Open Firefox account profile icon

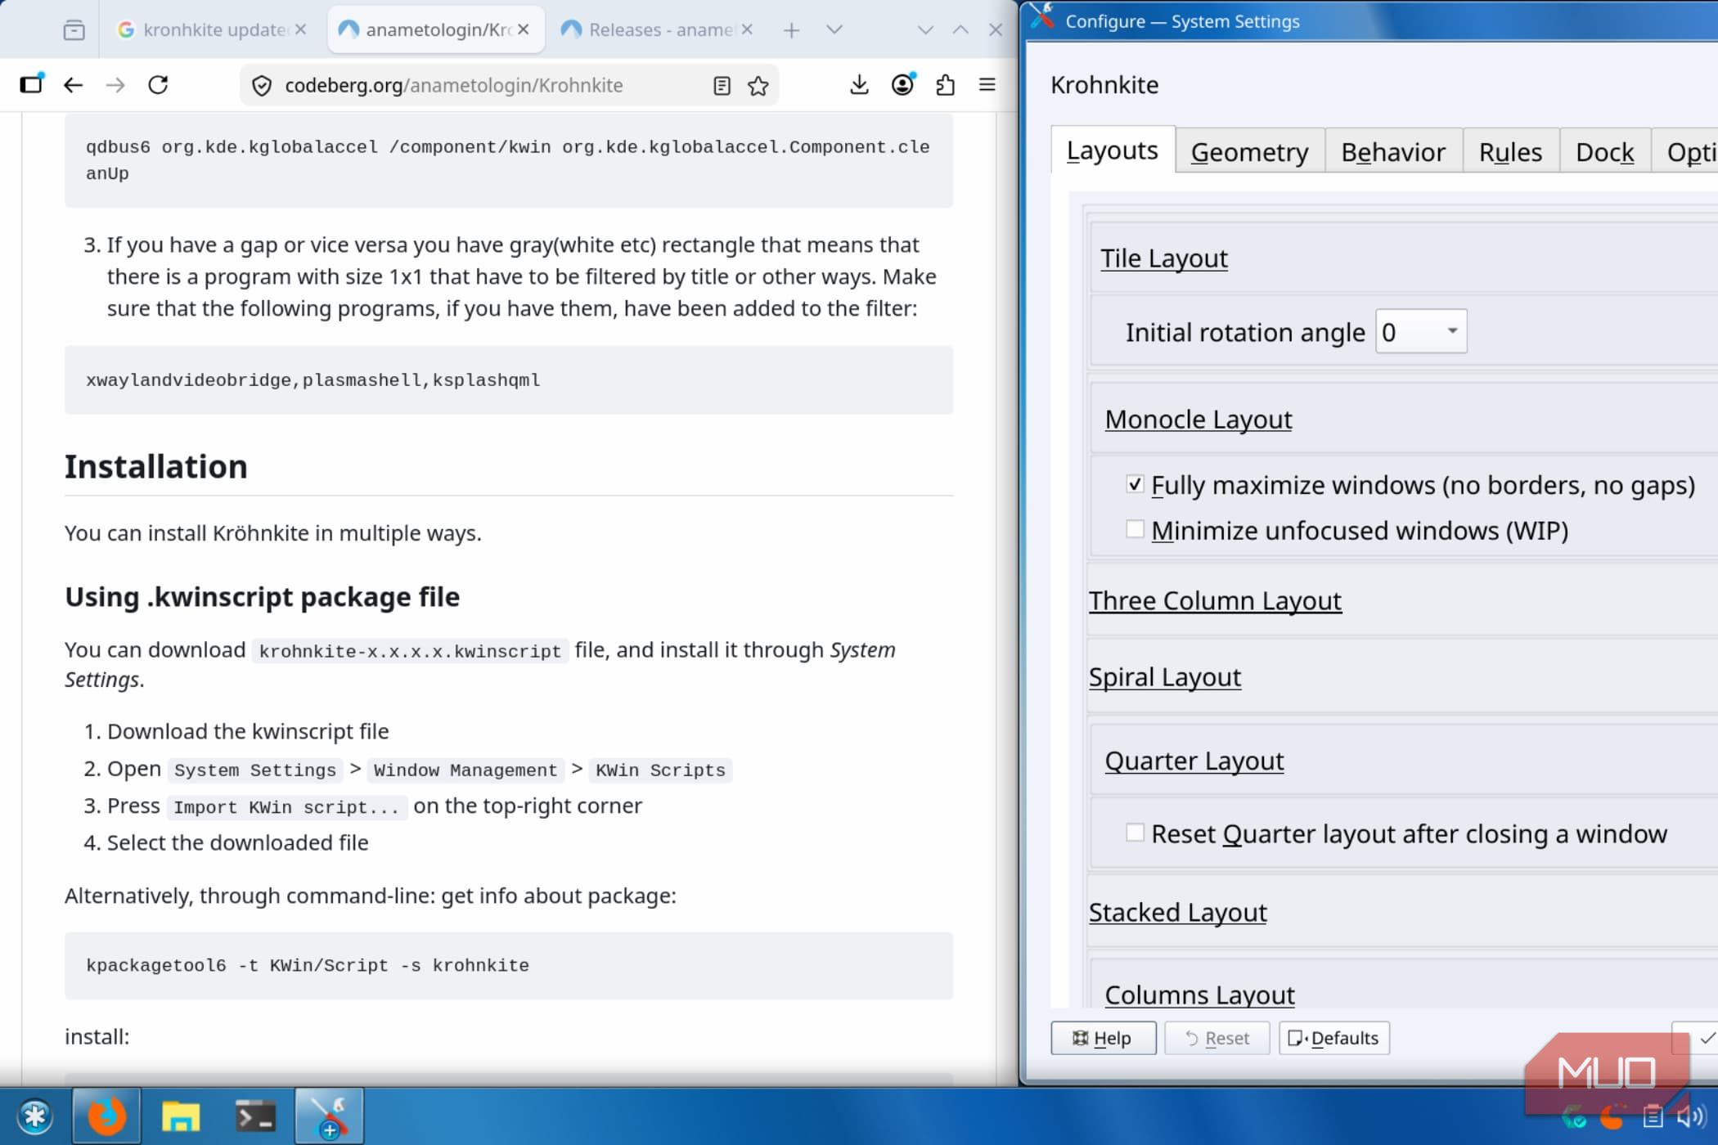[902, 85]
